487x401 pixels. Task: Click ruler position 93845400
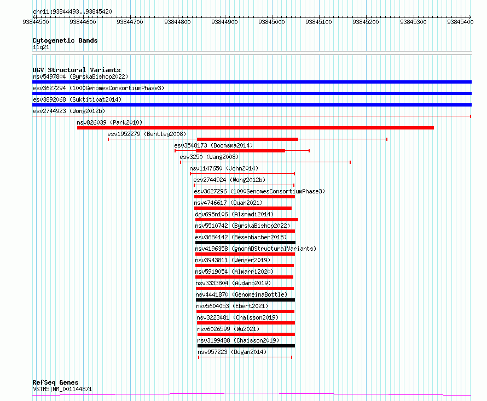(460, 22)
